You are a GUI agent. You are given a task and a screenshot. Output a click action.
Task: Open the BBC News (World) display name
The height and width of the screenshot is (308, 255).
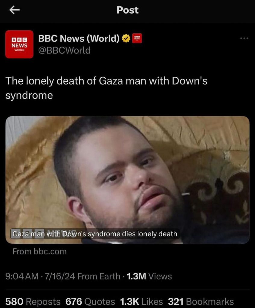[79, 38]
